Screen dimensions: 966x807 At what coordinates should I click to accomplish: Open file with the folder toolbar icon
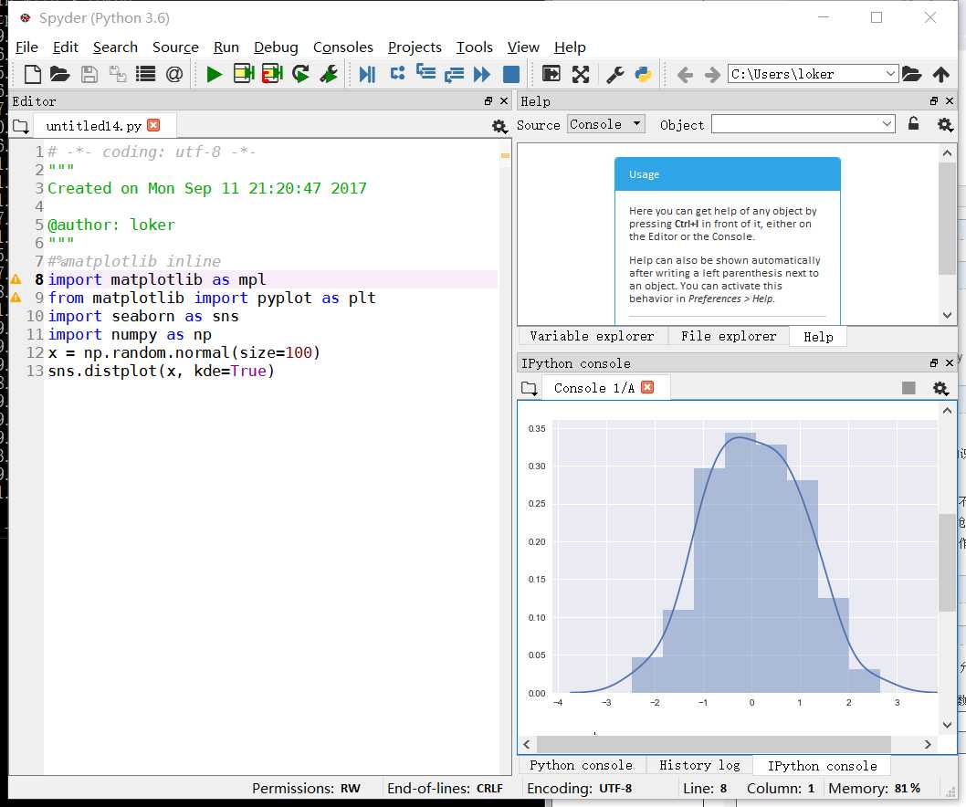click(59, 75)
